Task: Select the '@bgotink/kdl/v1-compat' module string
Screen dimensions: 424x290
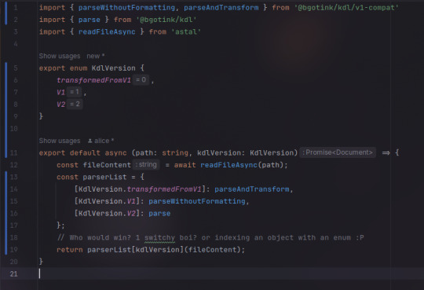Action: point(346,8)
